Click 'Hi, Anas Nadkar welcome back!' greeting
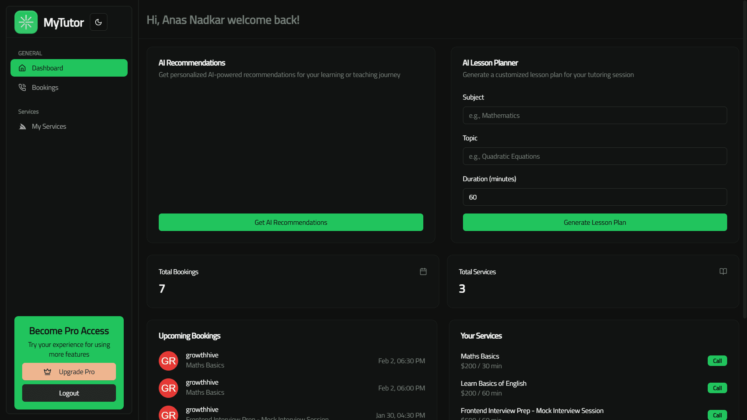 click(223, 20)
